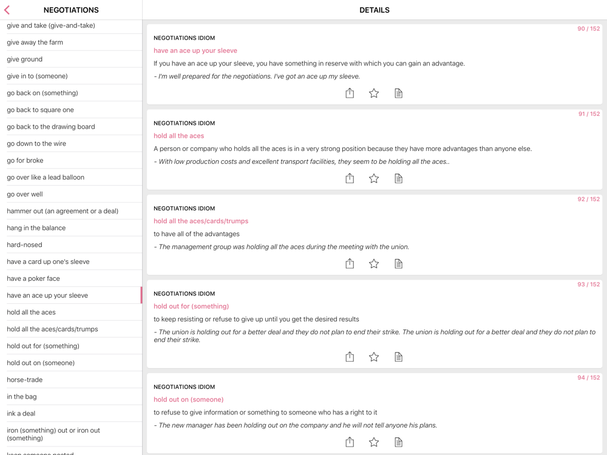Image resolution: width=607 pixels, height=455 pixels.
Task: Favorite 'have an ace up your sleeve' with star
Action: point(374,93)
